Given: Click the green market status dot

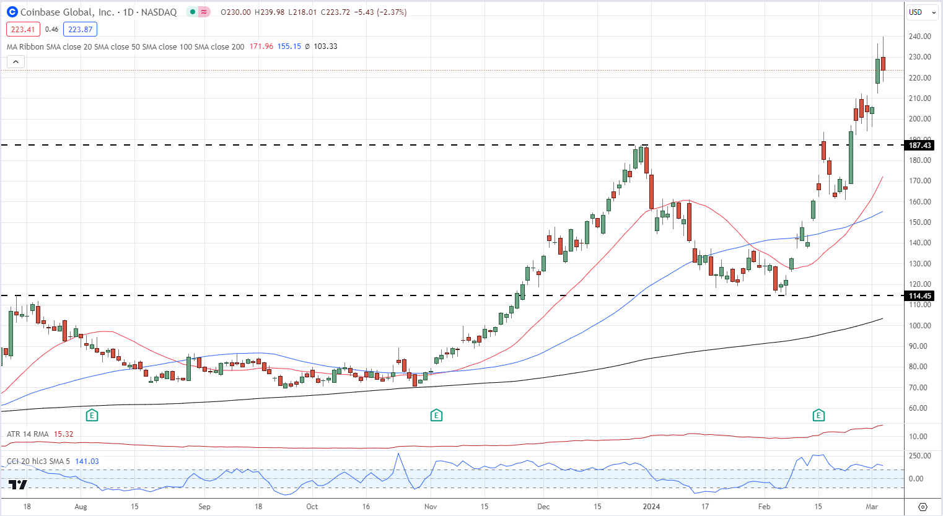Looking at the screenshot, I should 193,12.
